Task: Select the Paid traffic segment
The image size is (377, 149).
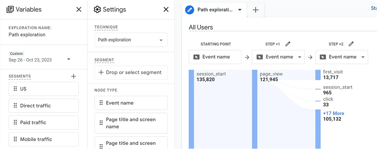Action: [x=43, y=123]
